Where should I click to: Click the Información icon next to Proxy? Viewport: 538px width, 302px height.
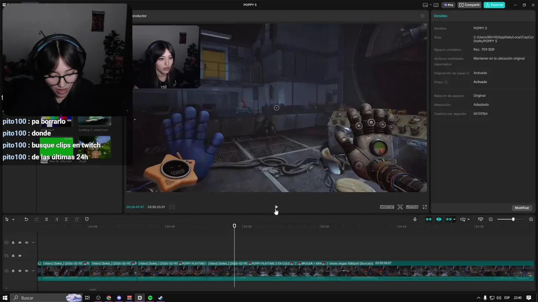click(x=446, y=82)
